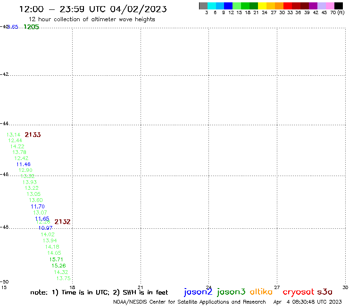Select the purple legend swatch
Image resolution: width=349 pixels, height=306 pixels.
pos(313,6)
